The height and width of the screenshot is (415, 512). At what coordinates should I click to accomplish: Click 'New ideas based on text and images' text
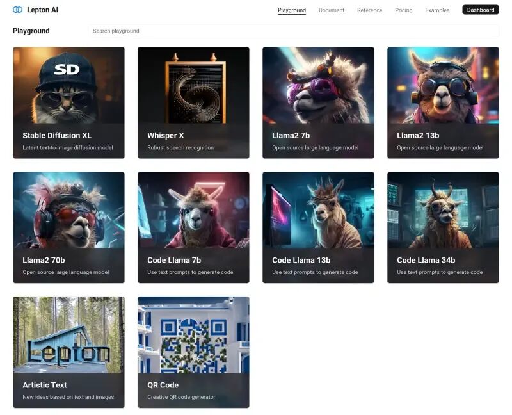(x=68, y=397)
